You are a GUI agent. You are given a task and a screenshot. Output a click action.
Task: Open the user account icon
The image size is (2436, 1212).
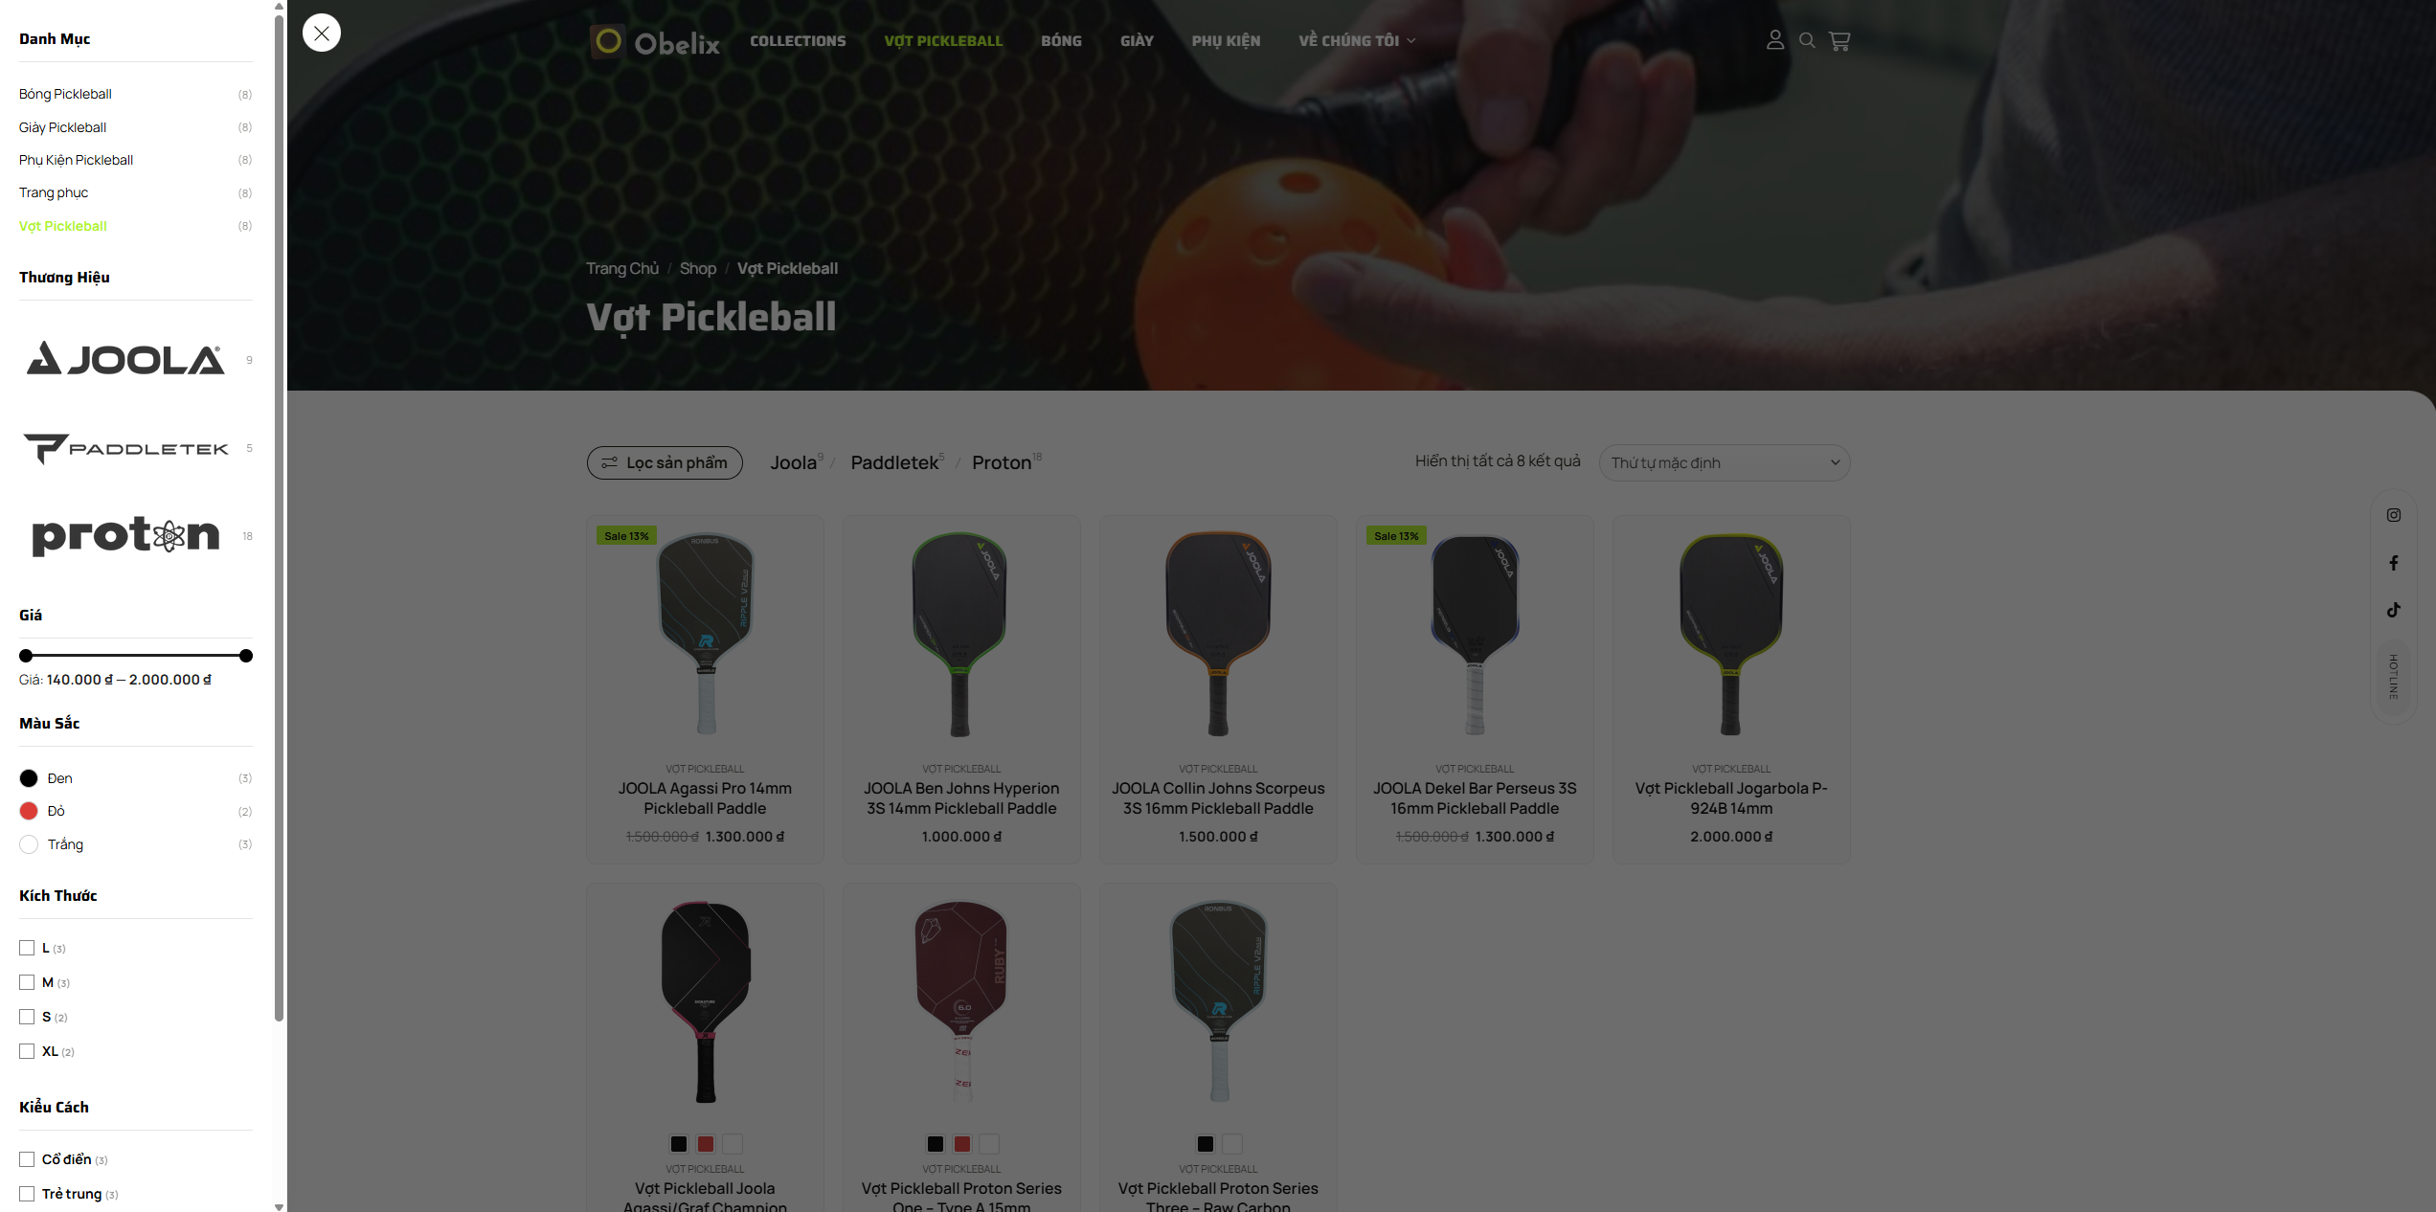pos(1774,40)
